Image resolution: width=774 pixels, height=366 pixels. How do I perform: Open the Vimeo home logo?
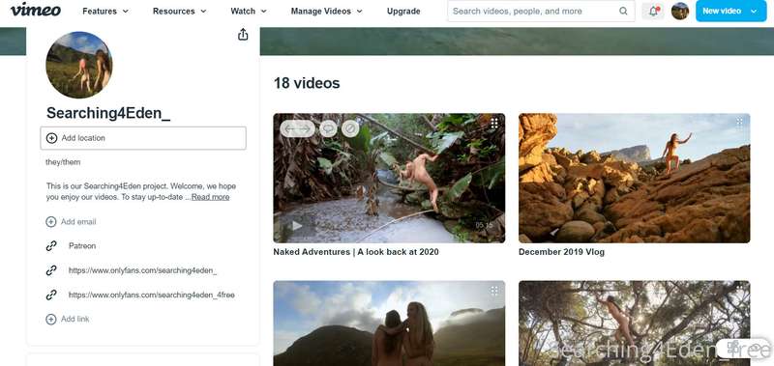pyautogui.click(x=36, y=10)
